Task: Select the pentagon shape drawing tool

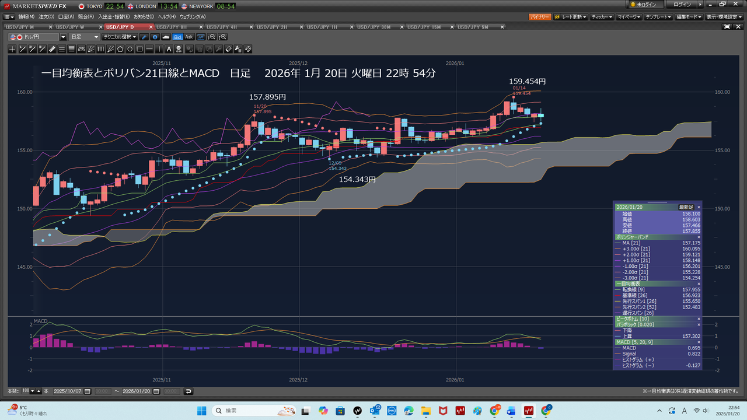Action: (x=120, y=49)
